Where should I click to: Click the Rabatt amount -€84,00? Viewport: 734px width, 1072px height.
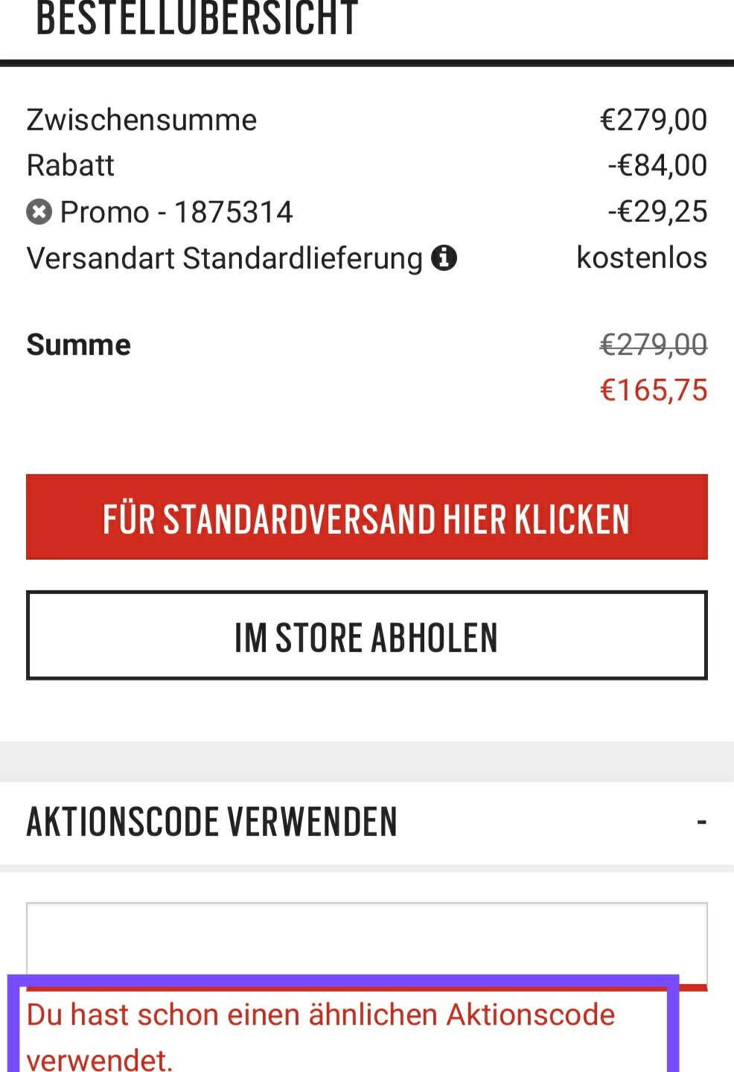657,165
